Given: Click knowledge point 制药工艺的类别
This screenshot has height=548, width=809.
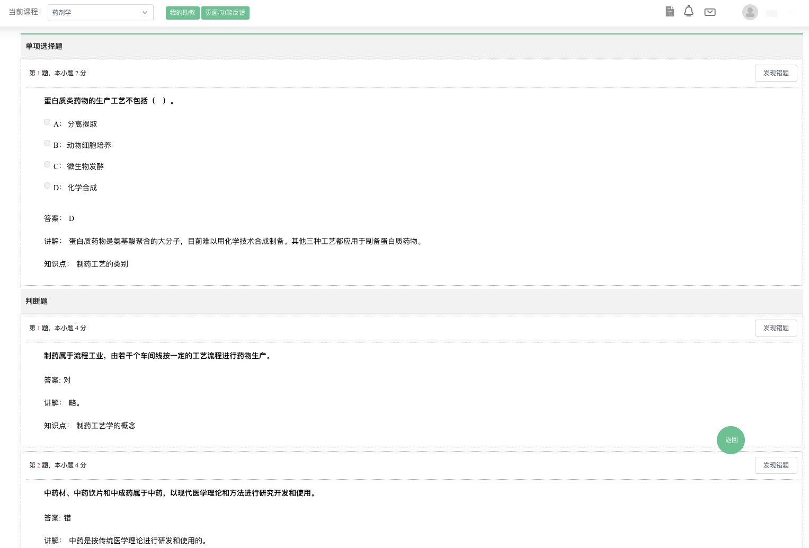Looking at the screenshot, I should [102, 264].
